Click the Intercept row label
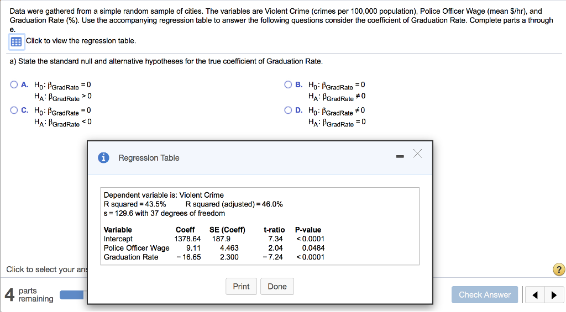Viewport: 566px width, 312px height. [118, 239]
